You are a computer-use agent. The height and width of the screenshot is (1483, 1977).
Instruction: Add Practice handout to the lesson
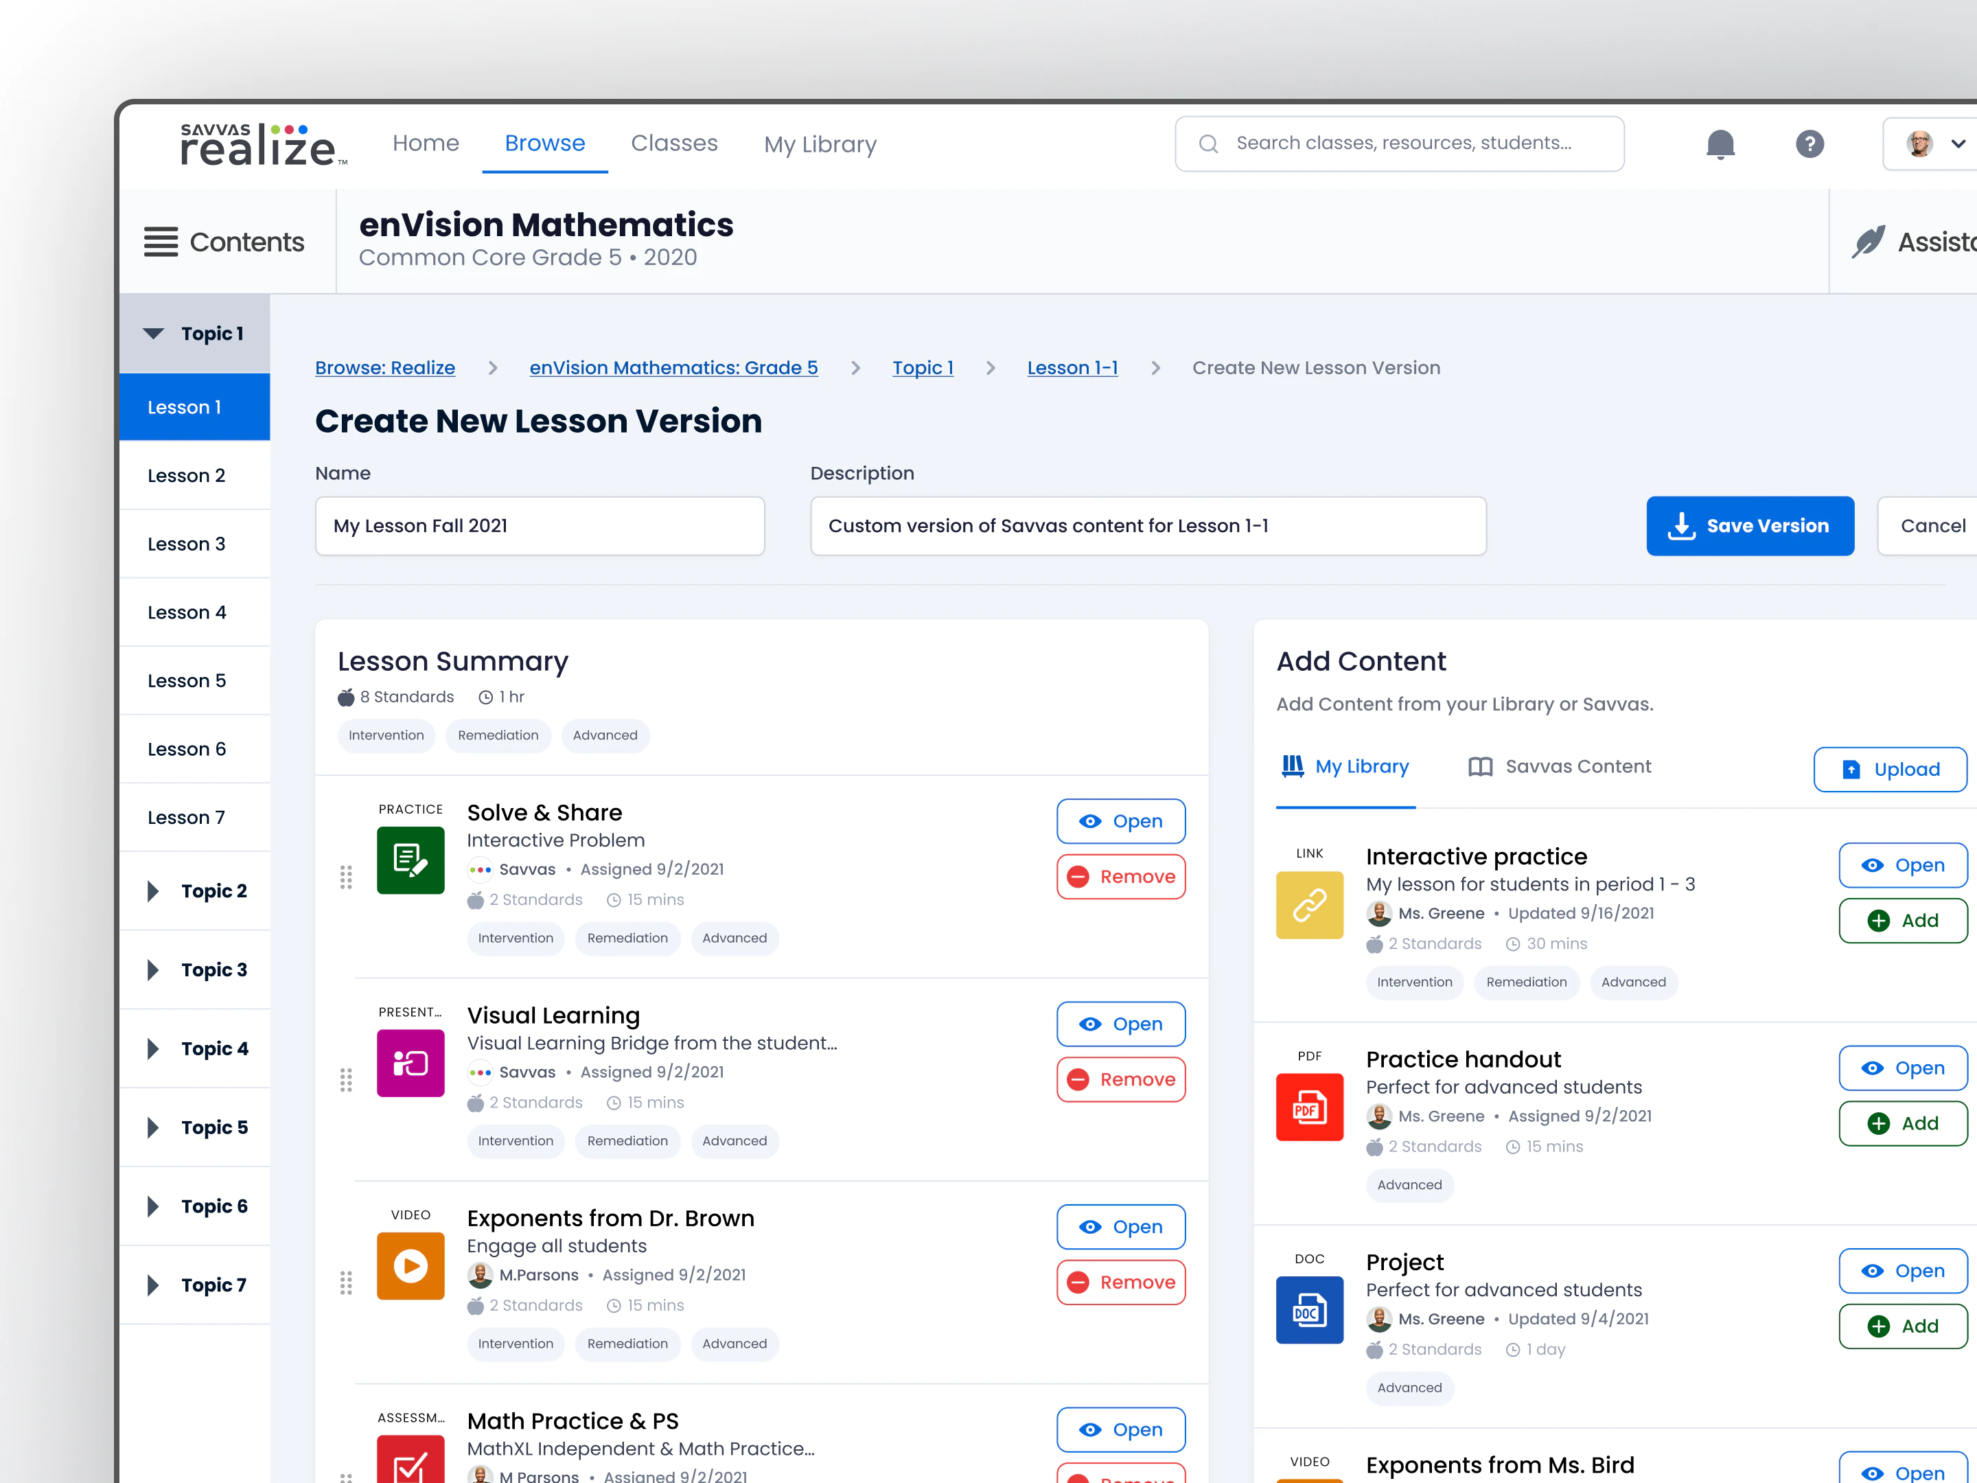(x=1903, y=1124)
